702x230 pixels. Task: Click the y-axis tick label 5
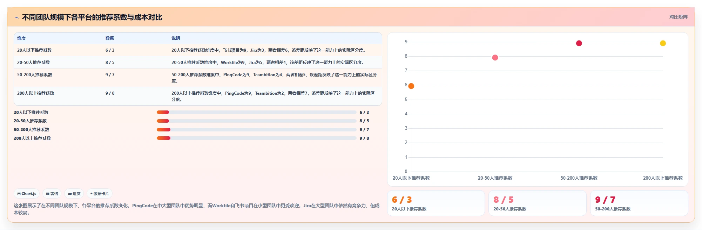pos(406,100)
